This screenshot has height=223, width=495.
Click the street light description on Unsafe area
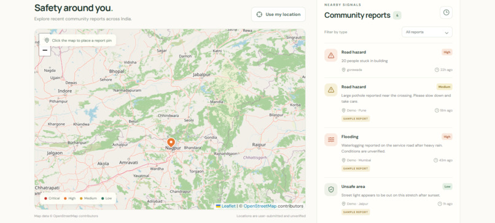(x=391, y=195)
